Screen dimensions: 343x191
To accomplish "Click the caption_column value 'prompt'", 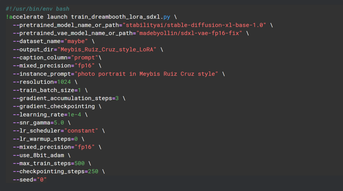I will click(x=85, y=58).
